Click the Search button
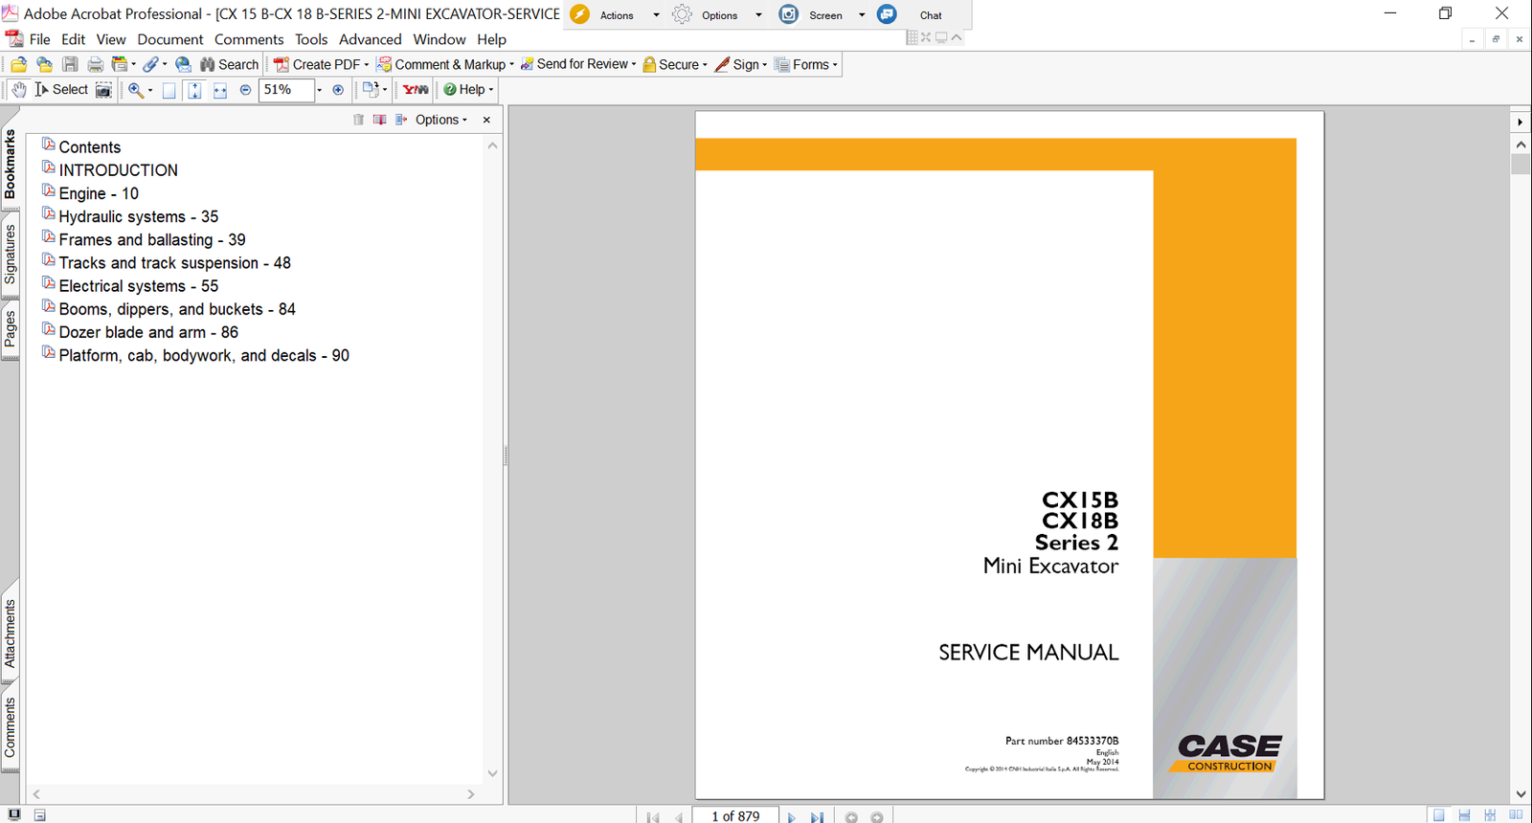The image size is (1532, 823). [230, 65]
